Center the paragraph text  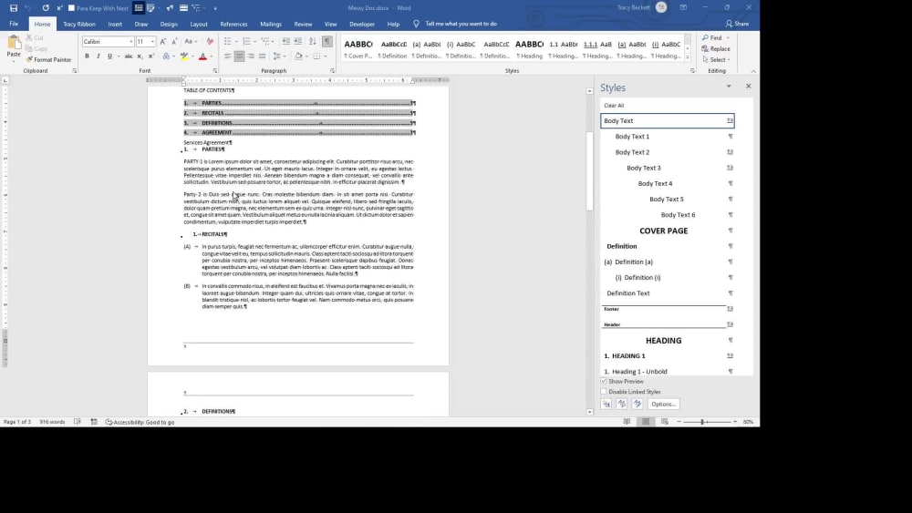click(x=239, y=56)
